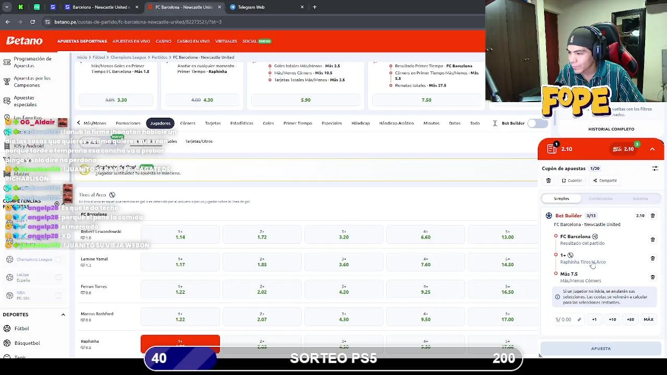Add +50 to the stake

(x=631, y=319)
